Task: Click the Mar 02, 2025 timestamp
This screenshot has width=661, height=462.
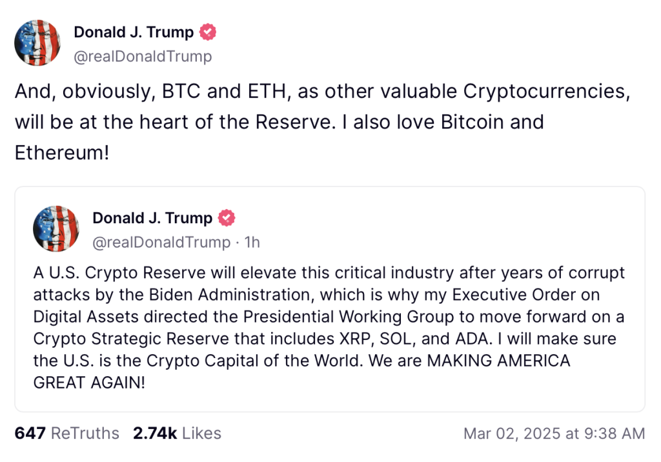Action: (554, 434)
